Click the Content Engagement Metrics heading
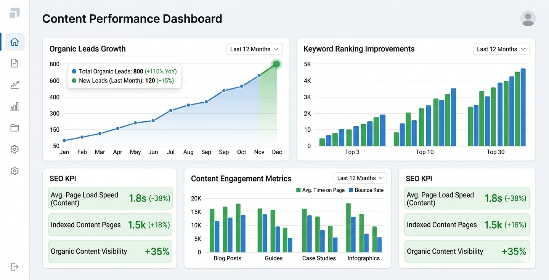Image resolution: width=549 pixels, height=280 pixels. tap(241, 179)
